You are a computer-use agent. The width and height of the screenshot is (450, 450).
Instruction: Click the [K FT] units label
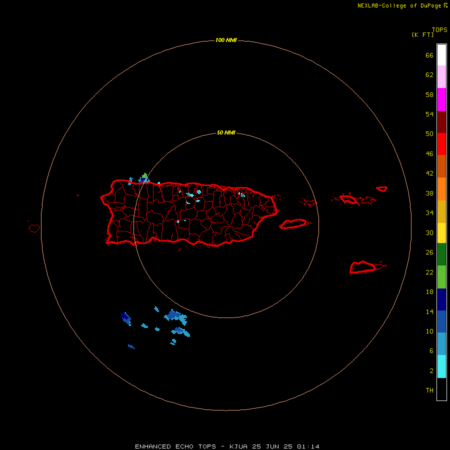[422, 34]
